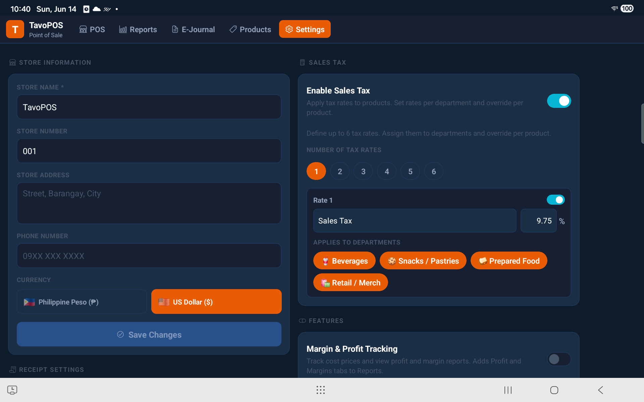Set number of tax rates to 4
The image size is (644, 402).
387,171
